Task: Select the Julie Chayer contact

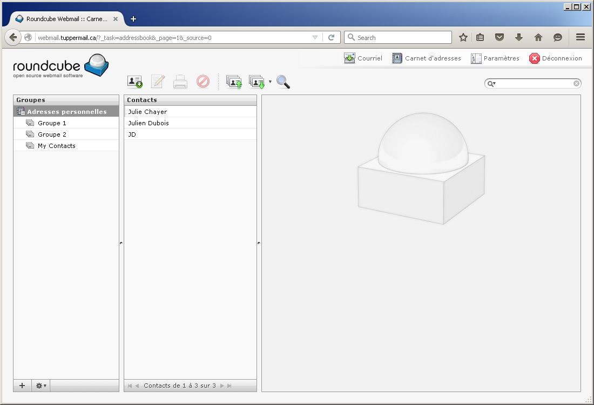Action: [147, 112]
